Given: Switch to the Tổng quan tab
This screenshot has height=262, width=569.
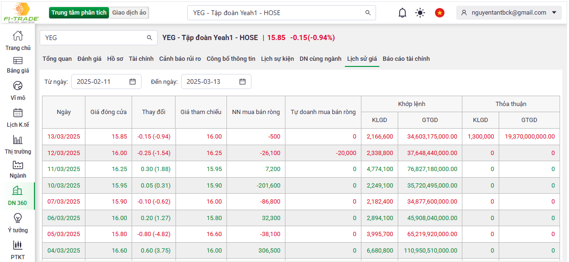Looking at the screenshot, I should click(57, 59).
